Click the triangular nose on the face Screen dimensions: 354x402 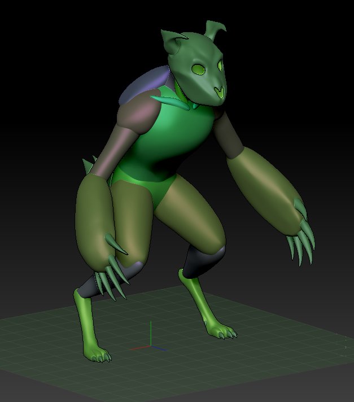coord(219,93)
